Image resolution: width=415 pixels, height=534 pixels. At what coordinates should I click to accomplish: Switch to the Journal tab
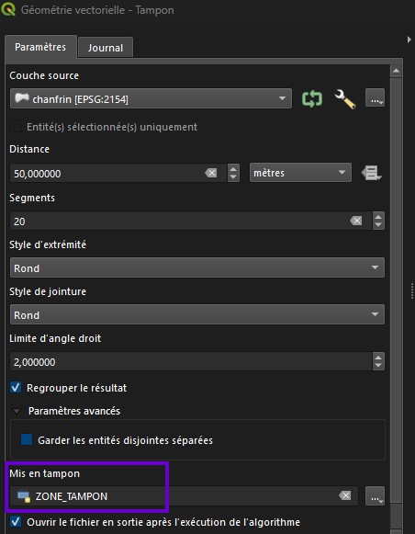tap(106, 48)
